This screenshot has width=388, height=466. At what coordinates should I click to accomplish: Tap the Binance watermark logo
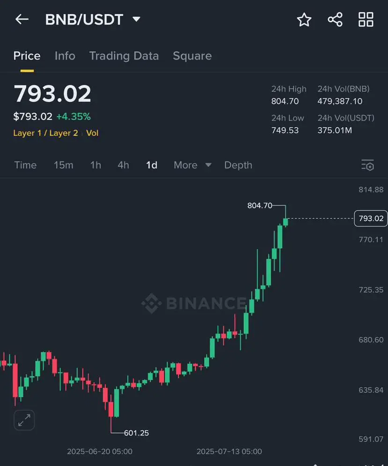pyautogui.click(x=194, y=303)
